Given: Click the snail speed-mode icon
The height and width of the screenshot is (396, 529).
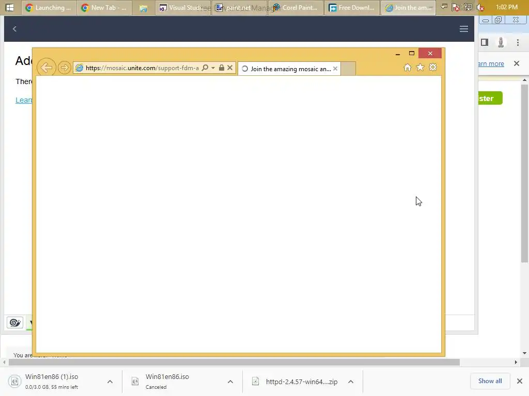Looking at the screenshot, I should click(x=15, y=323).
